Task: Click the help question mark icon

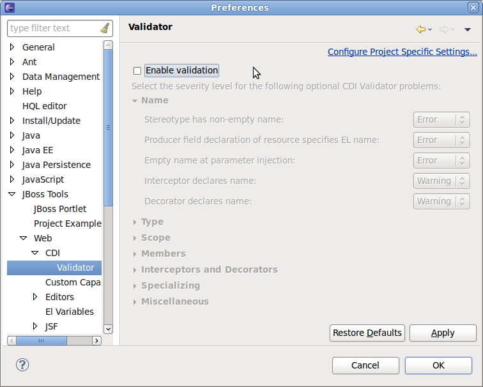Action: point(22,365)
